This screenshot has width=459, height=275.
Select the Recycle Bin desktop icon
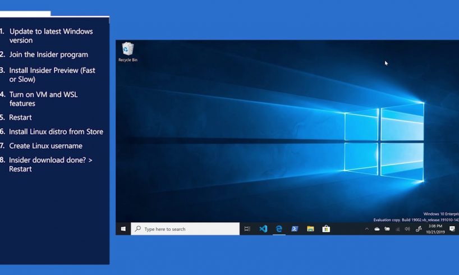[x=128, y=52]
